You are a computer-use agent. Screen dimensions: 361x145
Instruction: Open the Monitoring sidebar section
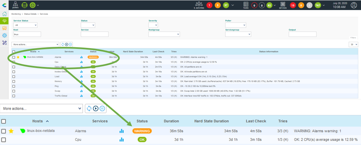(x=4, y=21)
